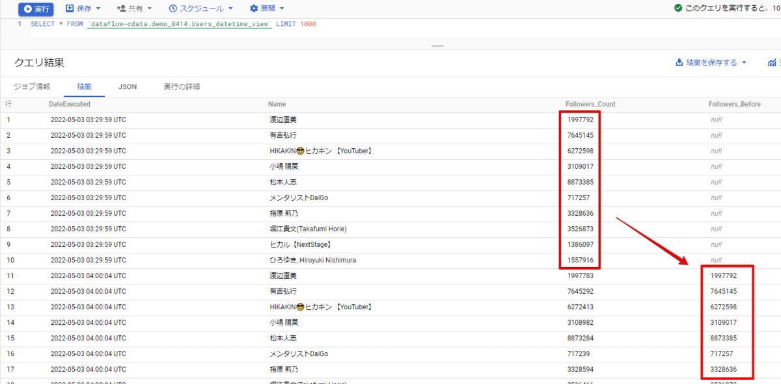Select Followers_Count 1997783 in row 11
Image resolution: width=781 pixels, height=384 pixels.
tap(581, 275)
